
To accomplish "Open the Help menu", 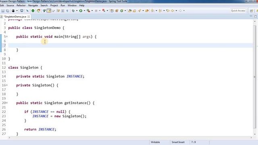I will coord(82,5).
